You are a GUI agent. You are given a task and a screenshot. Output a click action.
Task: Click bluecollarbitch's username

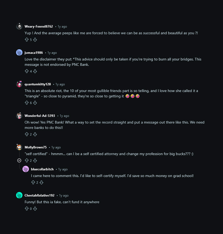pos(42,169)
